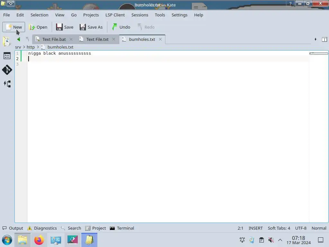The image size is (329, 247).
Task: Open the start menu orb
Action: point(7,240)
